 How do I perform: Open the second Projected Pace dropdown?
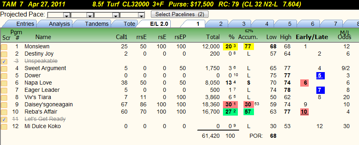tap(90, 15)
